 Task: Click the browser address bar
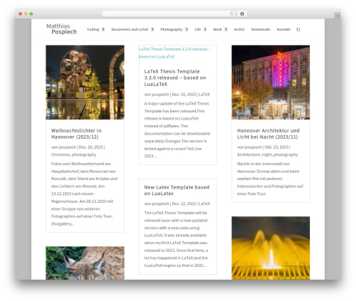point(166,14)
